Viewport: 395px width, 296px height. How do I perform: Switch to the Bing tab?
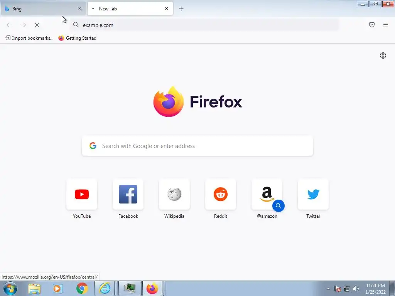[43, 8]
